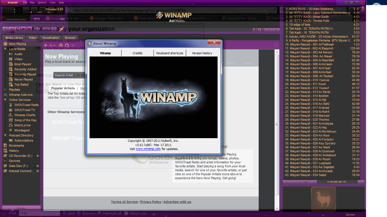Select the Media Library tab
Viewport: 387px width, 217px height.
coord(14,38)
